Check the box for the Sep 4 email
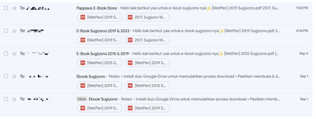Image resolution: width=316 pixels, height=119 pixels. [x=6, y=53]
